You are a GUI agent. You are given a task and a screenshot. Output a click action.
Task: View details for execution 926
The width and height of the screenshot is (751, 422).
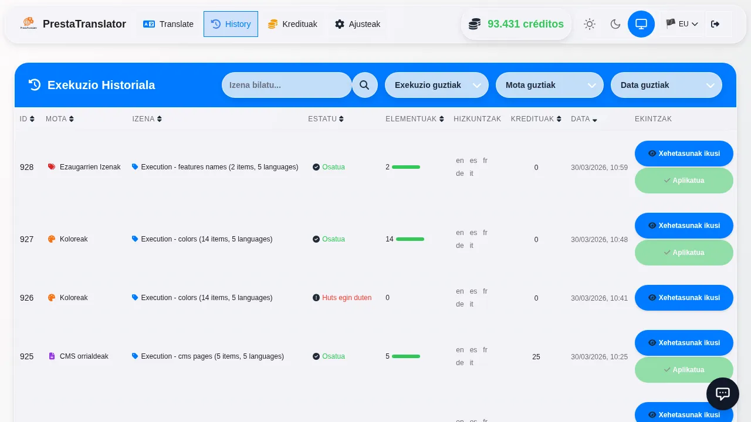tap(684, 298)
